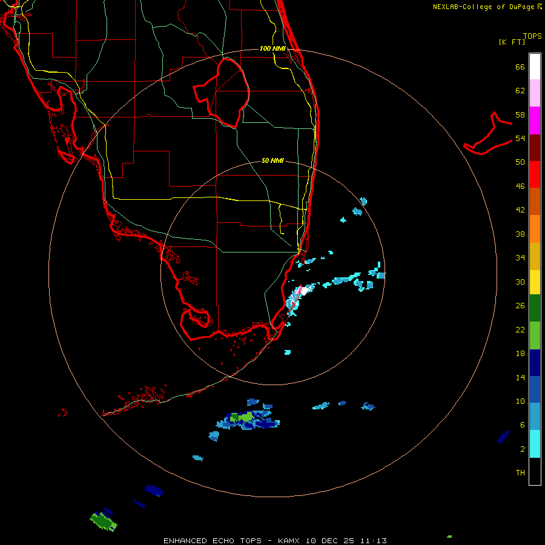
Task: Click the [K FT] units label
Action: click(512, 42)
